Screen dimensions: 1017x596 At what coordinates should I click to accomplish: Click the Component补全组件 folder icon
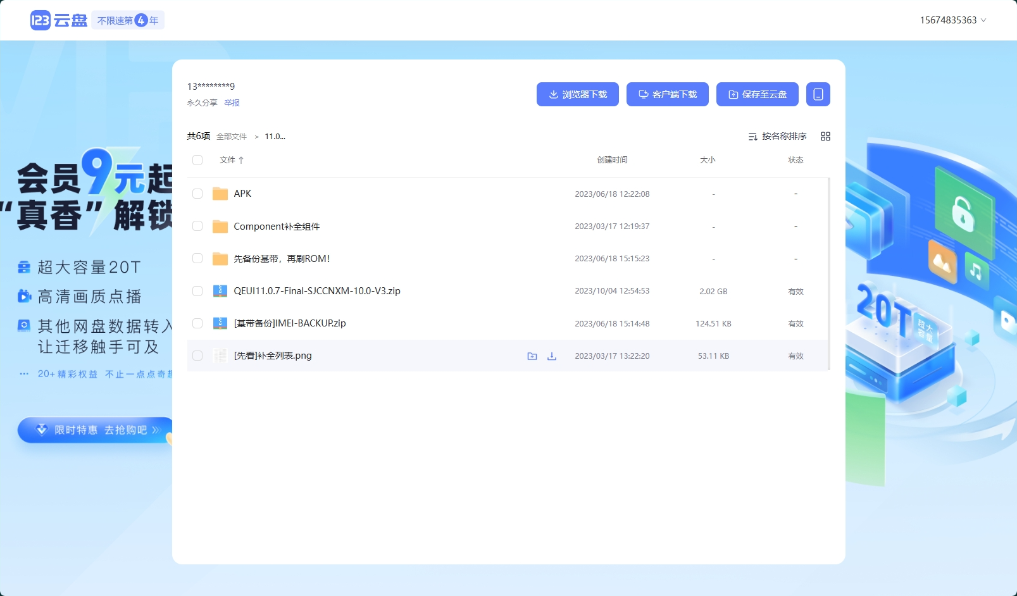[220, 227]
